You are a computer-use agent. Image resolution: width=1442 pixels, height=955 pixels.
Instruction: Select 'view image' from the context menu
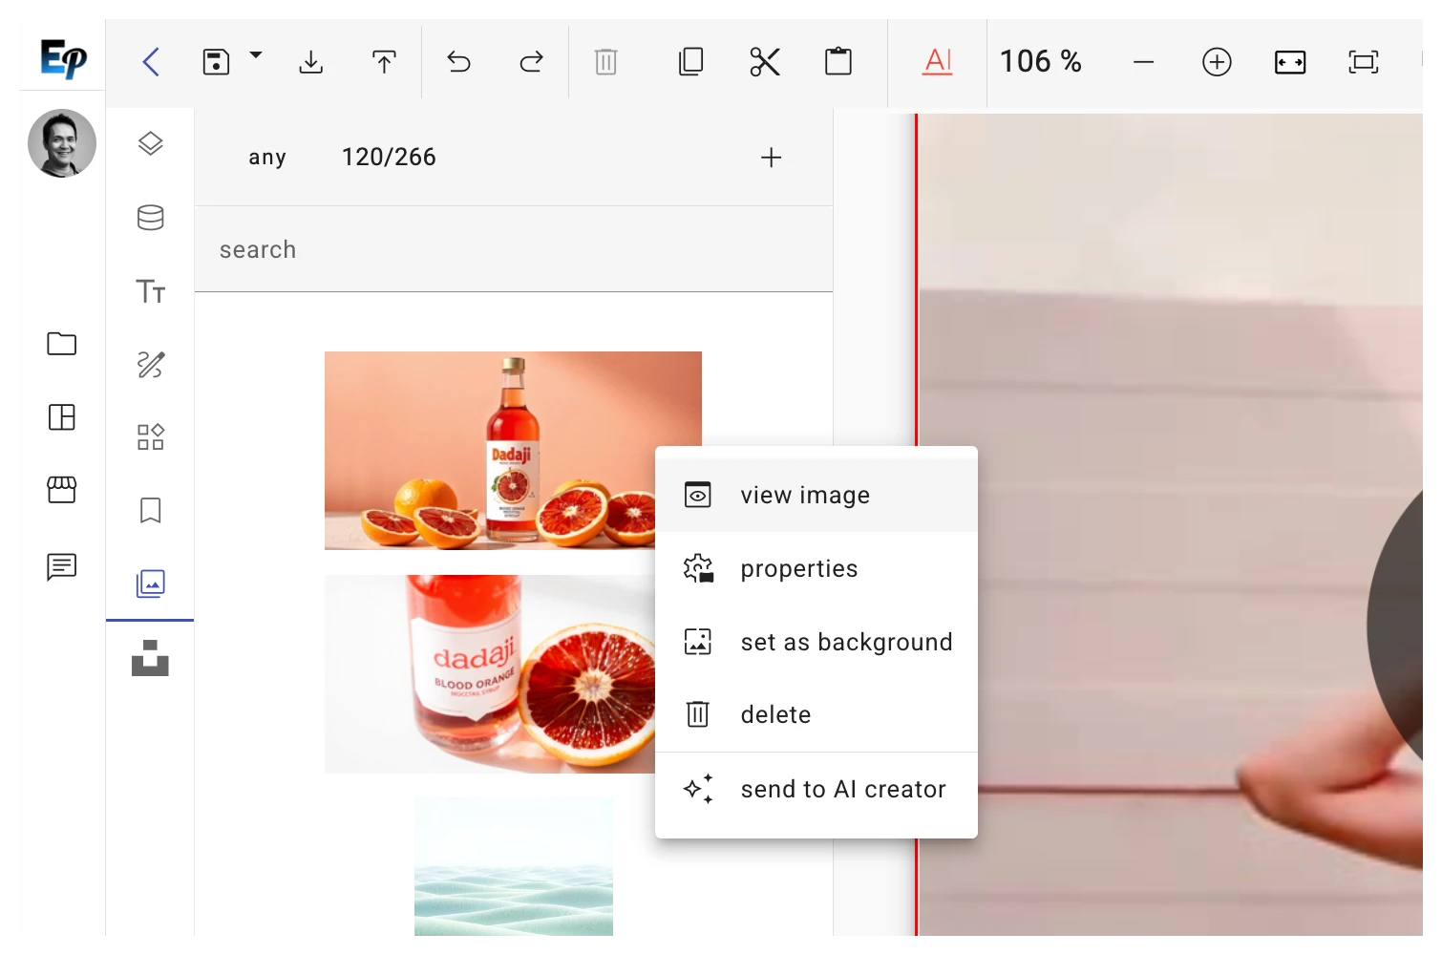pos(805,495)
